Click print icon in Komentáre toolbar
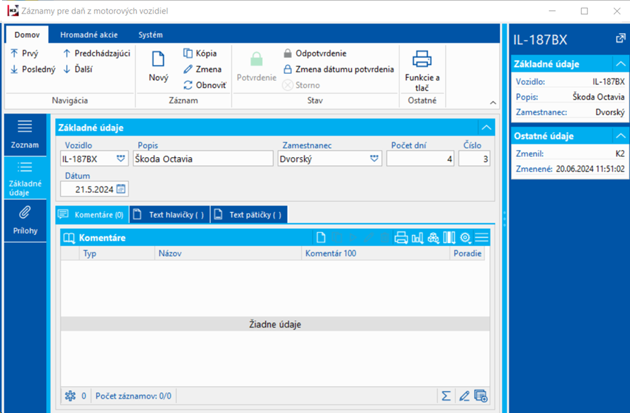The image size is (630, 413). pyautogui.click(x=401, y=238)
